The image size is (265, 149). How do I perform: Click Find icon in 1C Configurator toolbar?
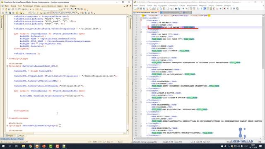[37, 9]
